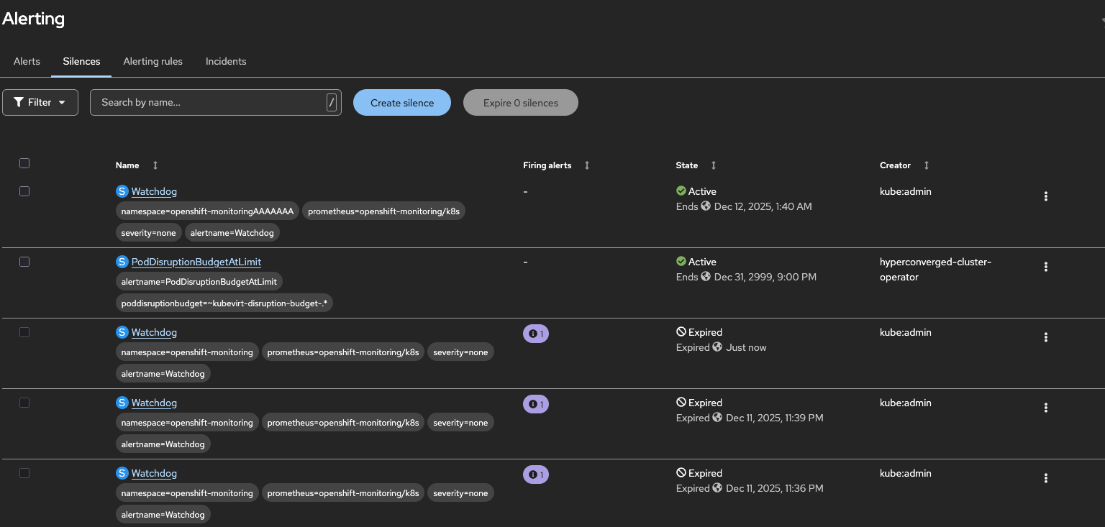Focus the Search by name input field
This screenshot has width=1105, height=527.
click(x=209, y=103)
